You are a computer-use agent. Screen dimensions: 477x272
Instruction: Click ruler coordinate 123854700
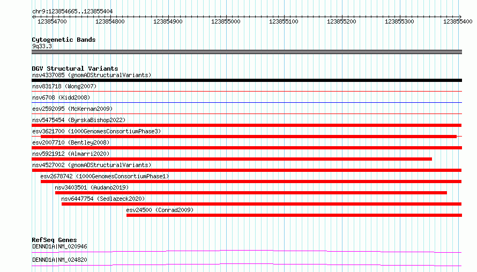pyautogui.click(x=52, y=21)
